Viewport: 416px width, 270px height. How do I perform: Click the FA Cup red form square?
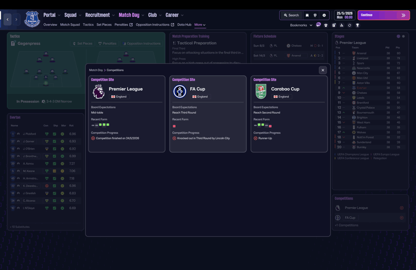click(x=174, y=126)
